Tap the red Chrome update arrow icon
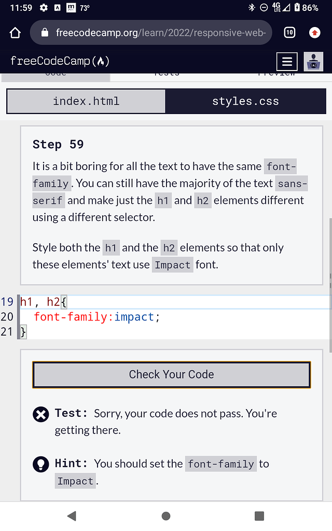Image resolution: width=332 pixels, height=531 pixels. 314,33
